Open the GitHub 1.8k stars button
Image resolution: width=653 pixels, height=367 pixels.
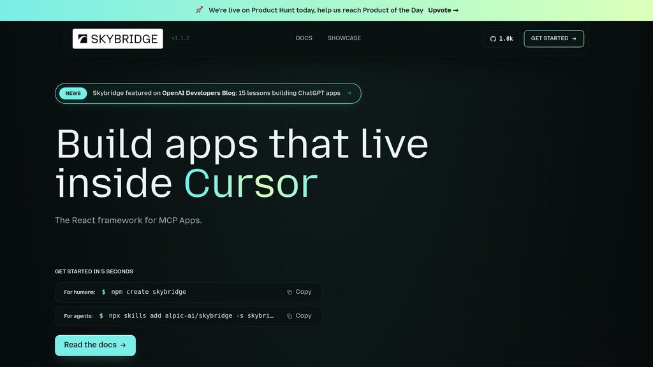point(501,39)
